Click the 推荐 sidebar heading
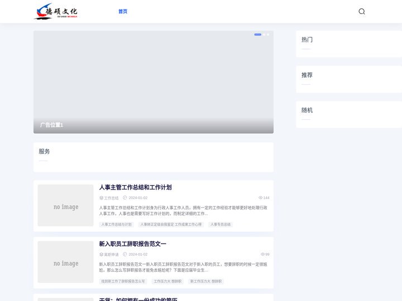 tap(307, 75)
